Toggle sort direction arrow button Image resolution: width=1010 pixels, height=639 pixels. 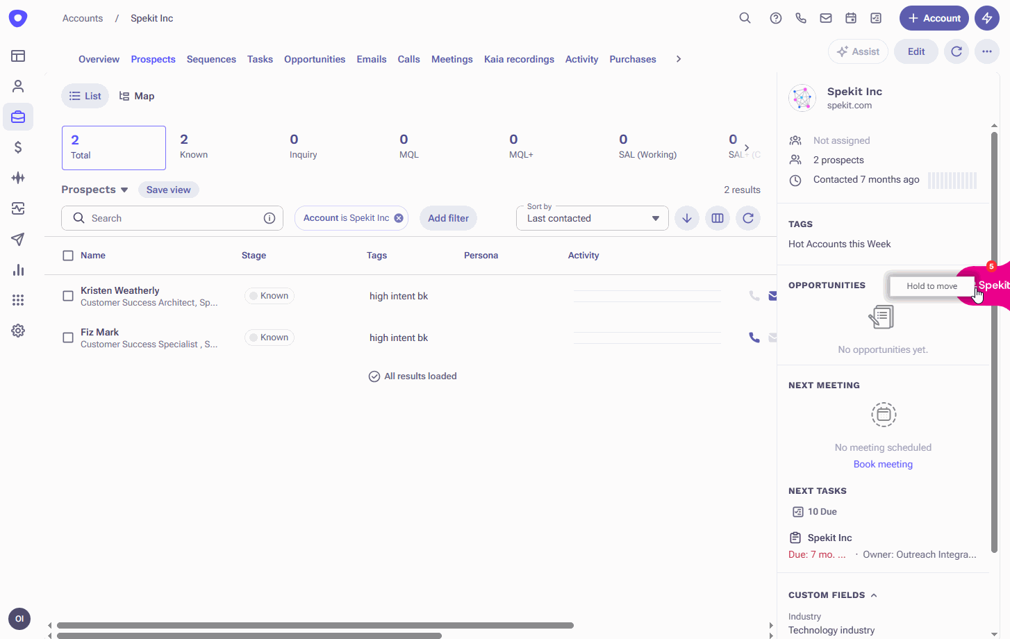(687, 218)
